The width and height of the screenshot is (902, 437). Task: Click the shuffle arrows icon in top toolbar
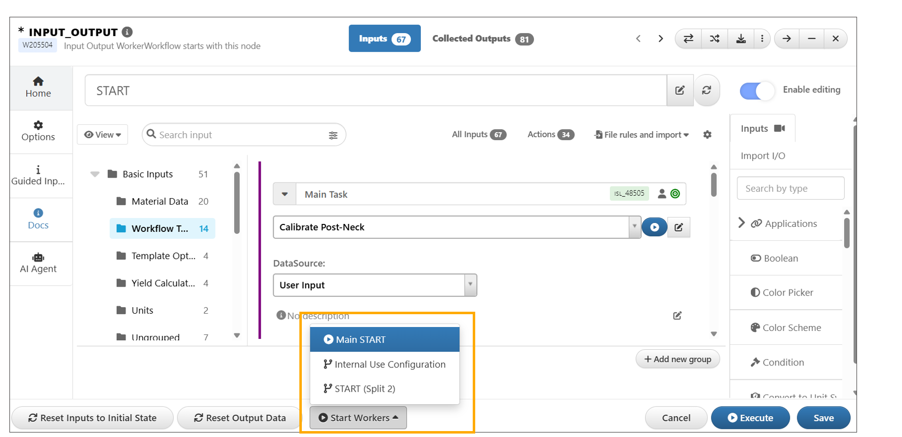pos(714,38)
